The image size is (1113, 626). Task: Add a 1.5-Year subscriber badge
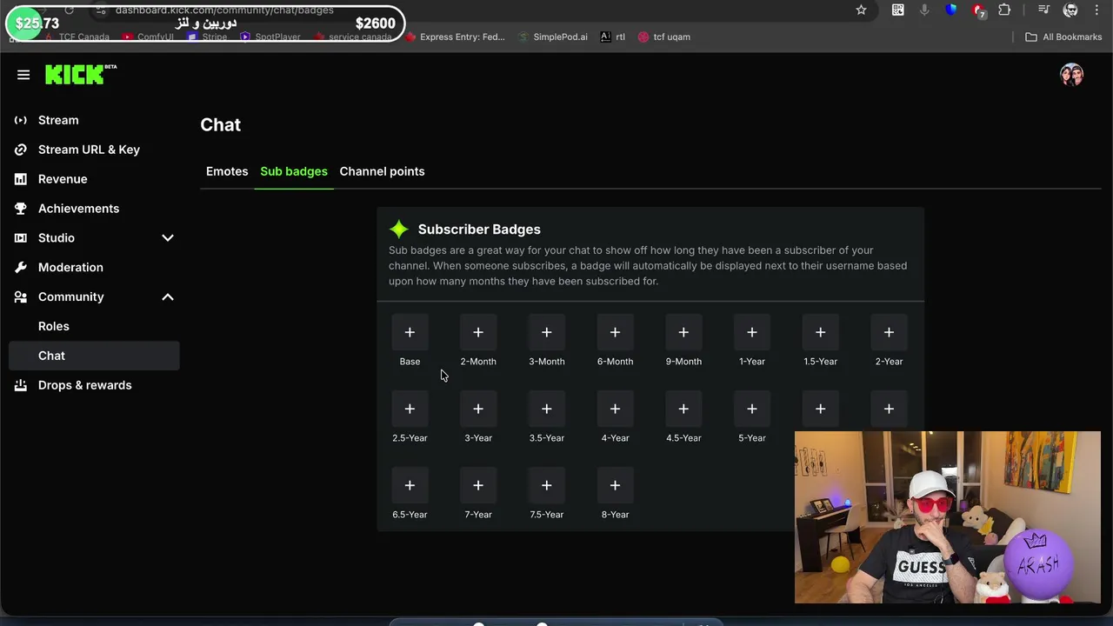(820, 332)
